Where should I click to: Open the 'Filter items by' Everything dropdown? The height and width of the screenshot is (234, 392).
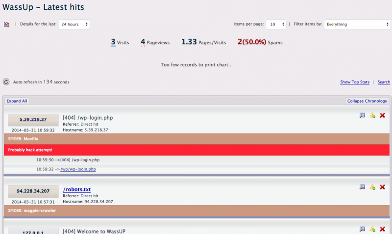[x=357, y=24]
